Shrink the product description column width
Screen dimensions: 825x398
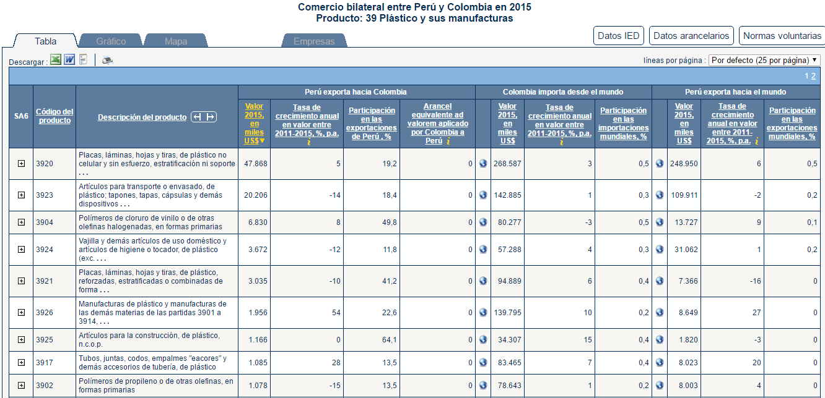click(198, 117)
